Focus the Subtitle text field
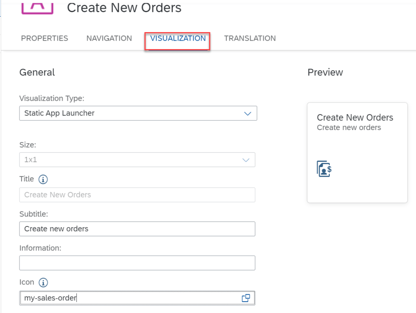 137,229
